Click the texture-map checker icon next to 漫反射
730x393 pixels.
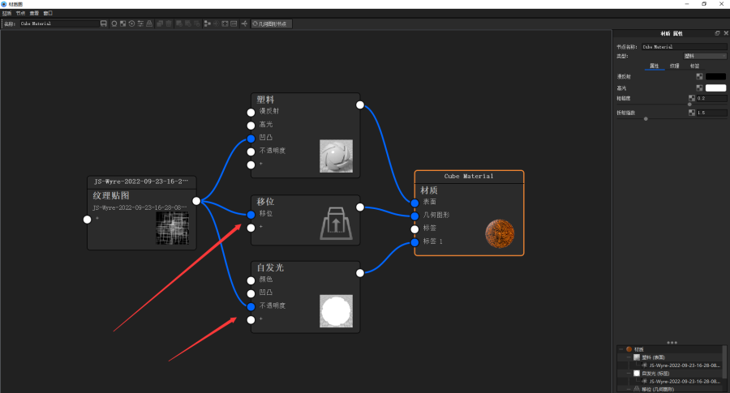[x=699, y=76]
